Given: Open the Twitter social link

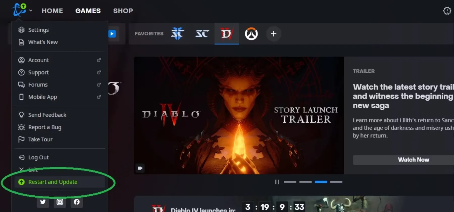Looking at the screenshot, I should [x=43, y=202].
